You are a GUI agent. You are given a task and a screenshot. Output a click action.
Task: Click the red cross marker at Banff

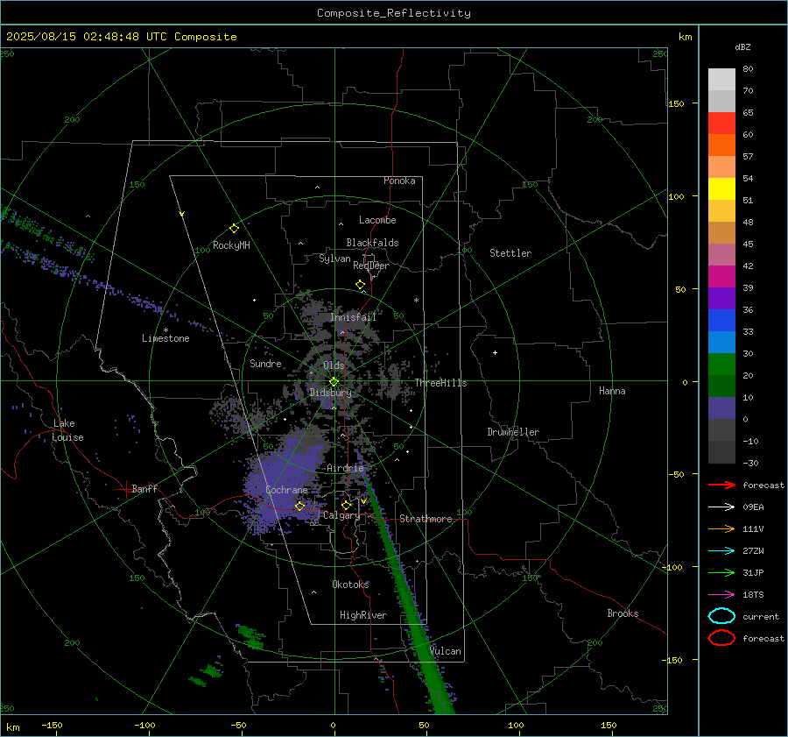click(125, 489)
